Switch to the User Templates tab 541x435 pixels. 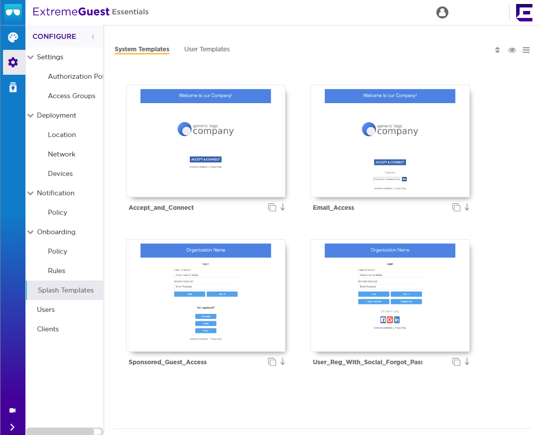[207, 49]
